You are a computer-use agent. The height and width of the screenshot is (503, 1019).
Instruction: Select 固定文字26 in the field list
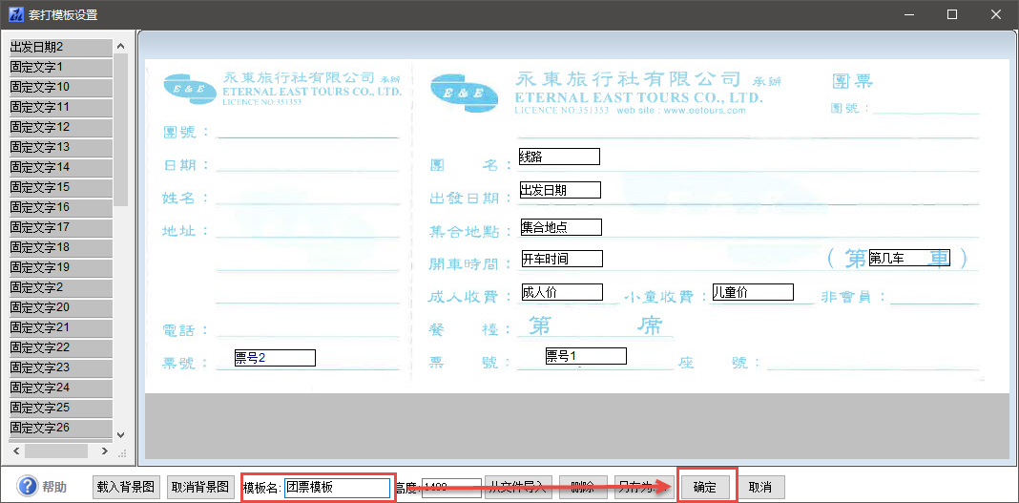coord(60,429)
